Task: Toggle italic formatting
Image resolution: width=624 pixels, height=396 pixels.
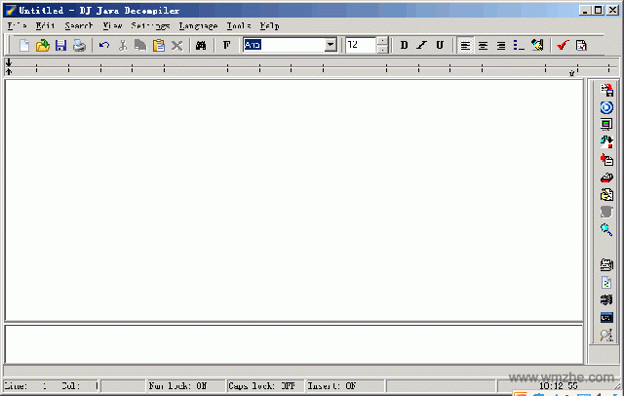Action: [422, 45]
